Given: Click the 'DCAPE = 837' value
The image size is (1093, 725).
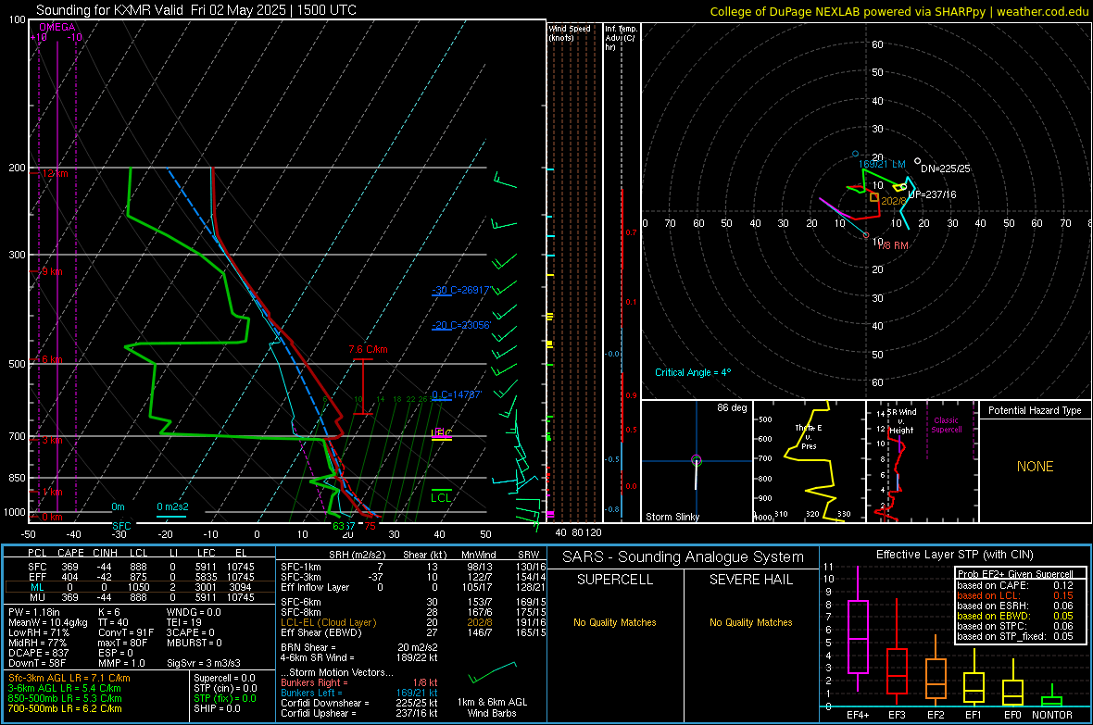Looking at the screenshot, I should (x=38, y=653).
